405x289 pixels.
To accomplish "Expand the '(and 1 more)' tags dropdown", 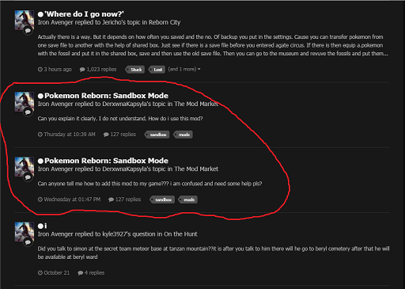I will [x=184, y=69].
